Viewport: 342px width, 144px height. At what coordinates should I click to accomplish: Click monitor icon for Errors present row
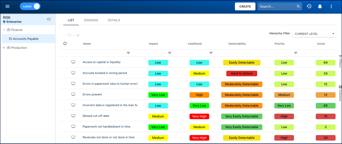tap(73, 94)
